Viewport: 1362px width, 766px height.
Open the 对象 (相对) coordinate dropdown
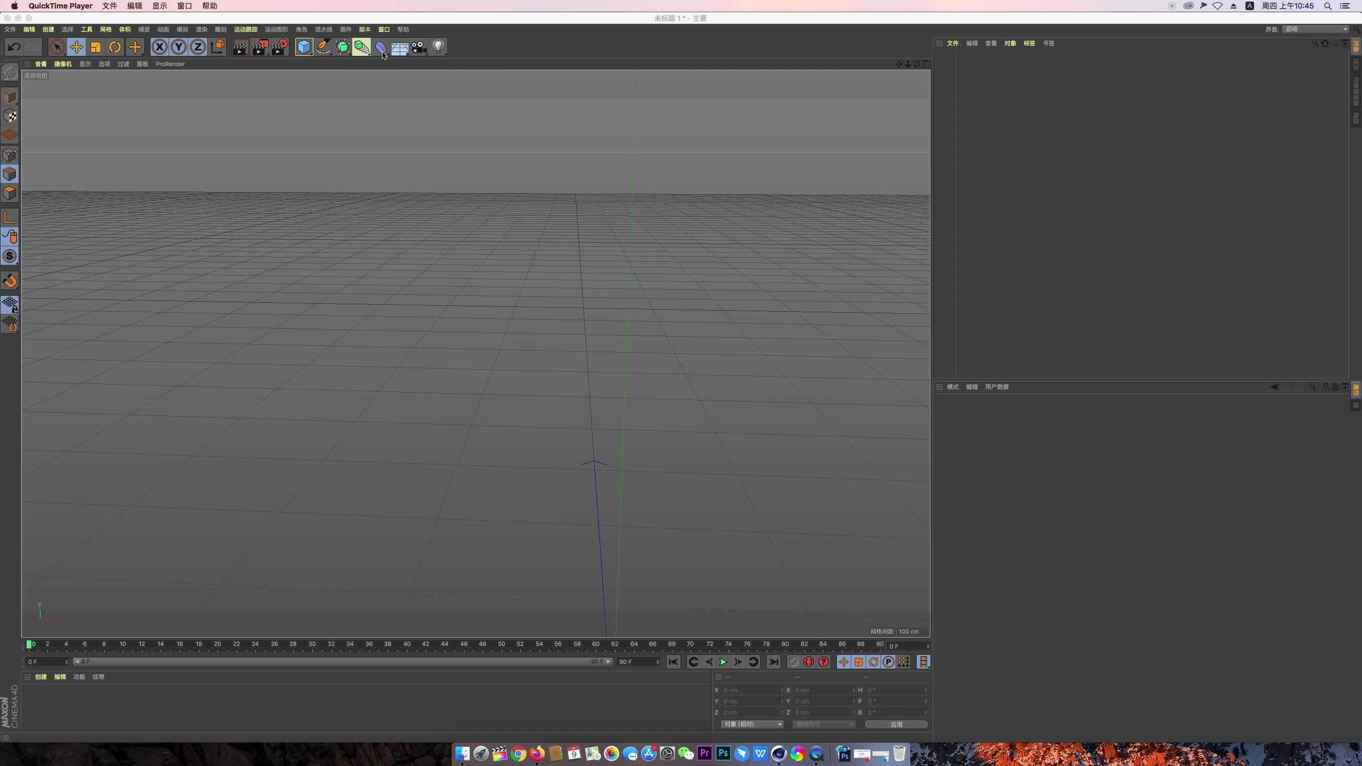(x=752, y=725)
